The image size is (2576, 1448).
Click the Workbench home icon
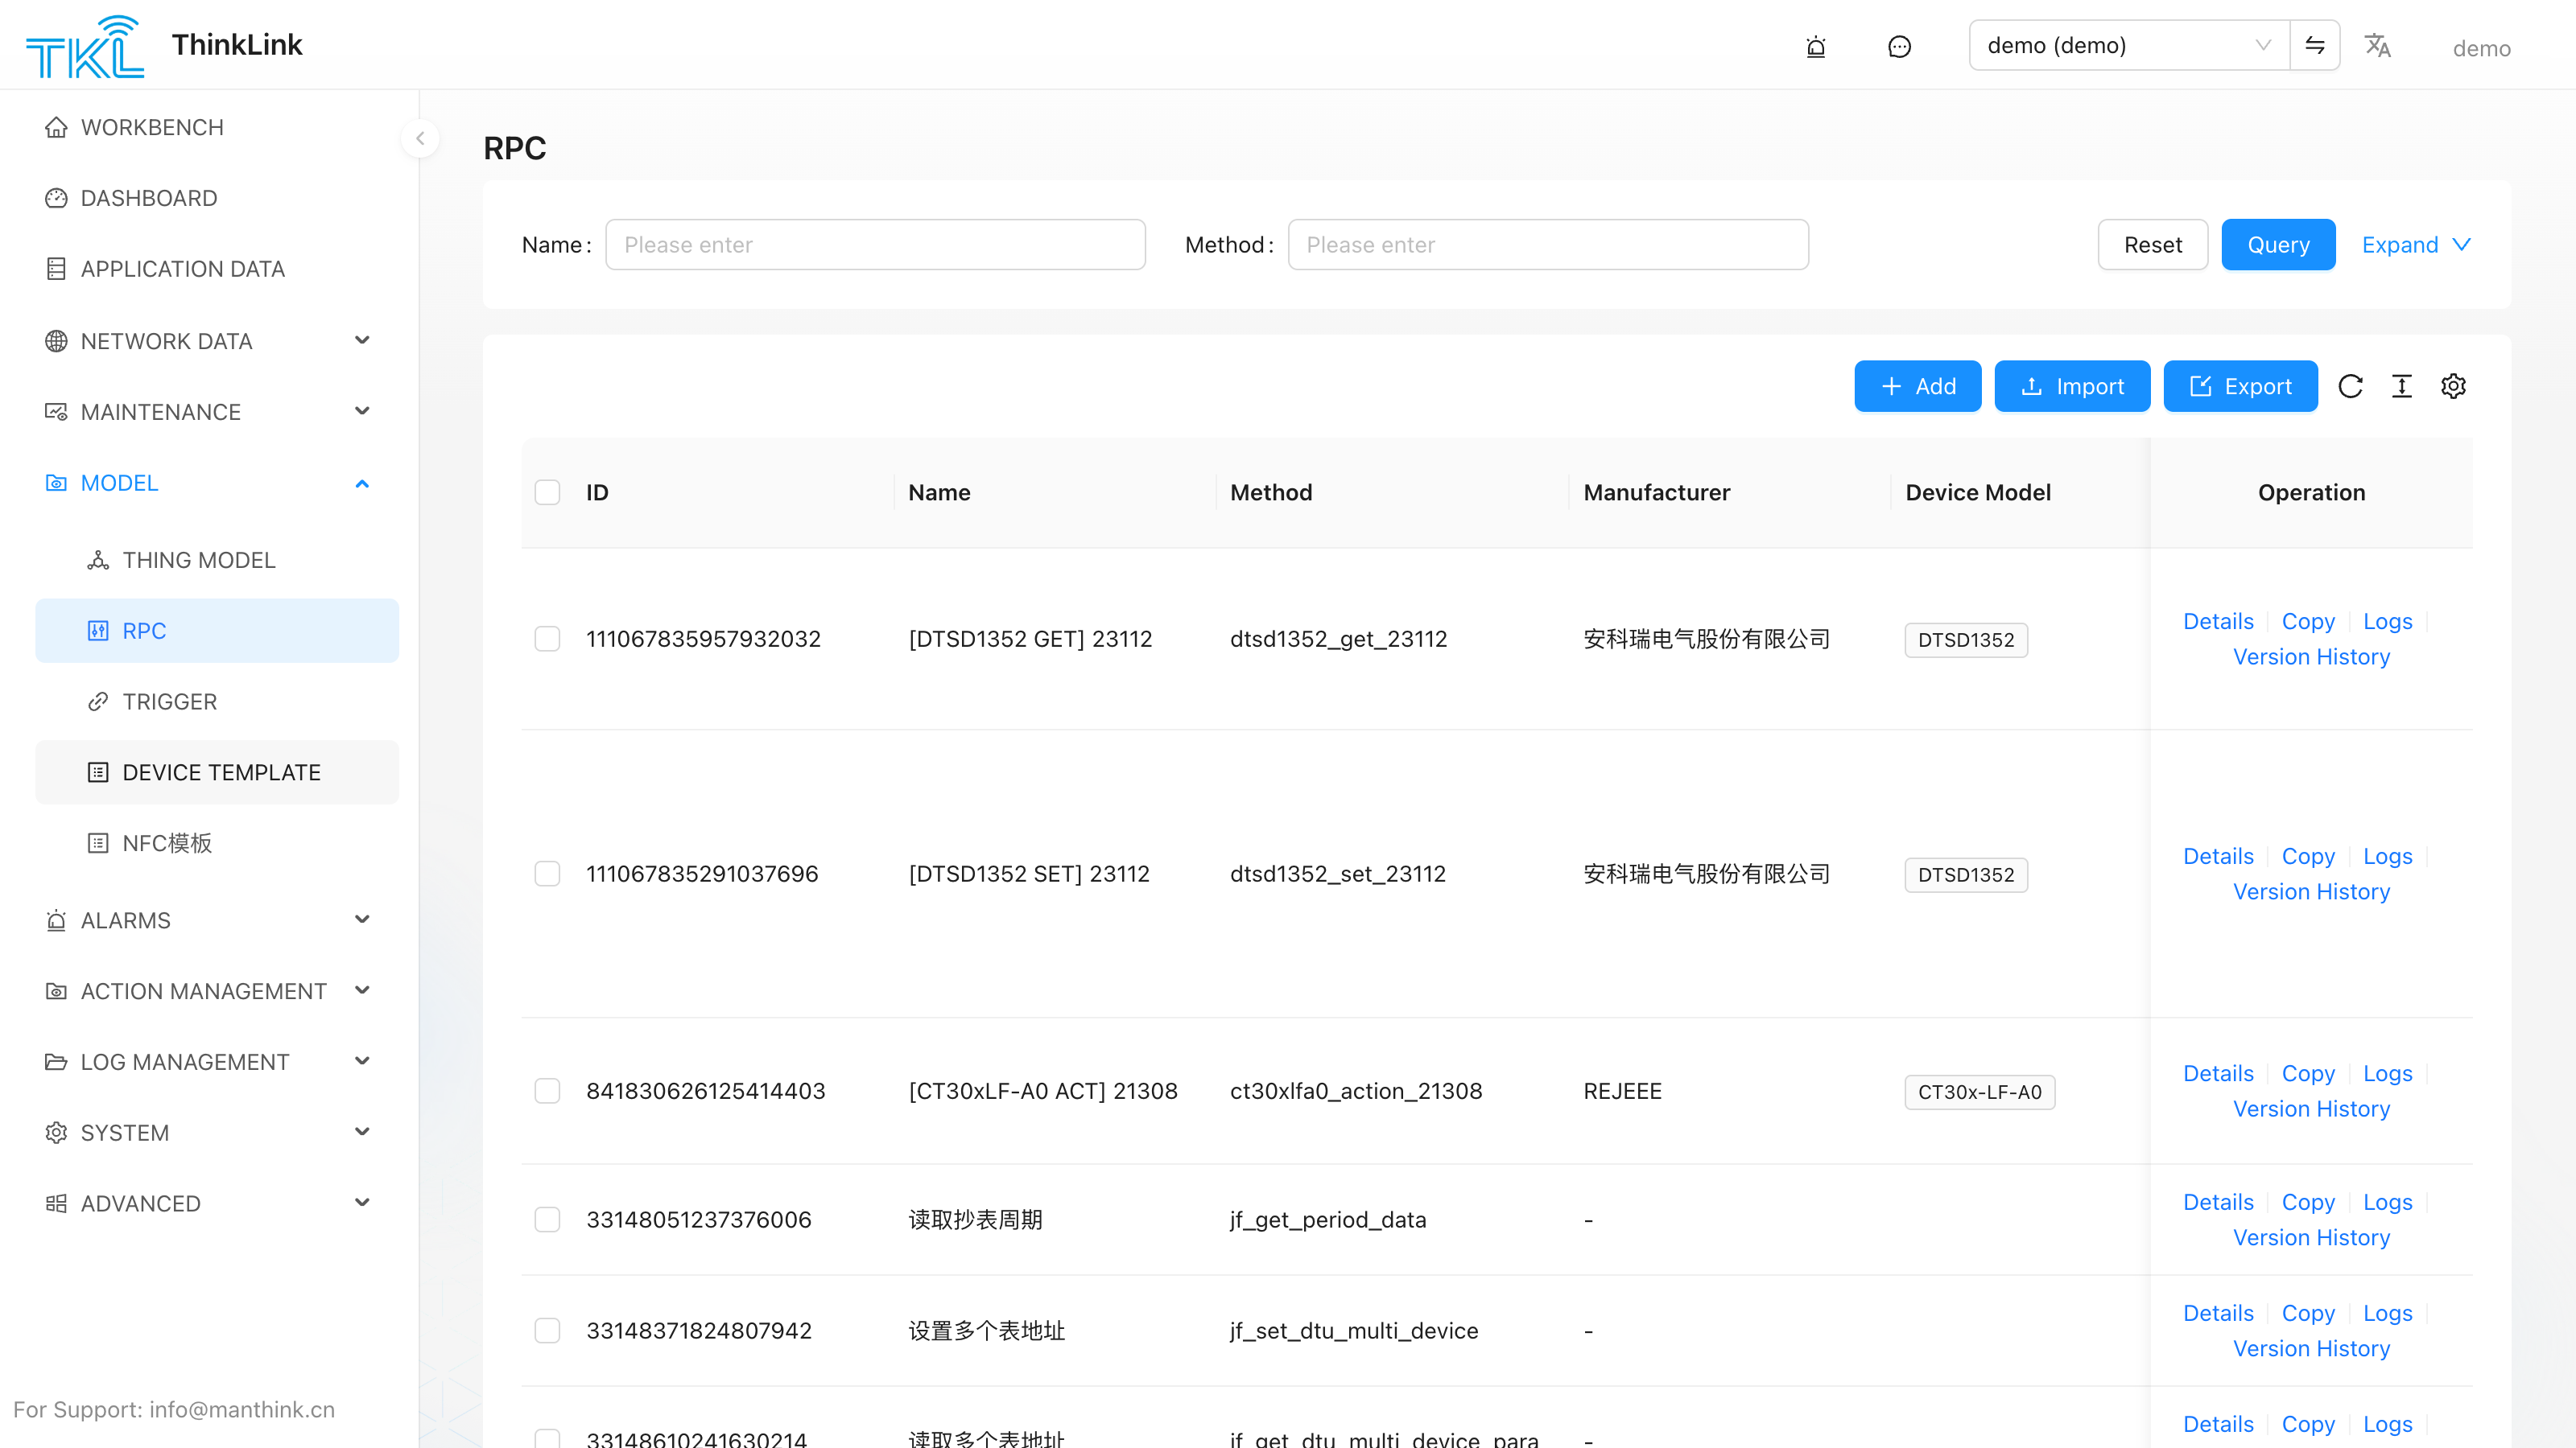(x=56, y=127)
